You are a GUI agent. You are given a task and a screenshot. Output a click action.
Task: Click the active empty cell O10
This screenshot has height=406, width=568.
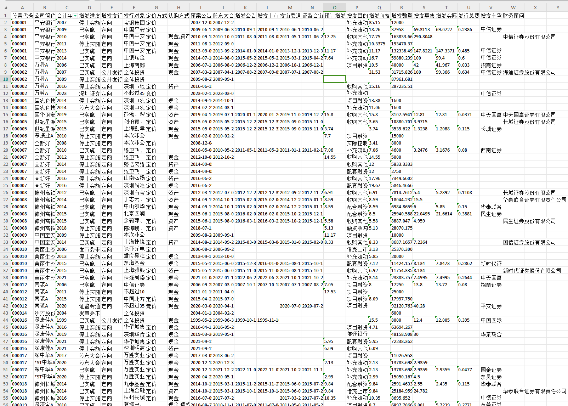(x=334, y=79)
